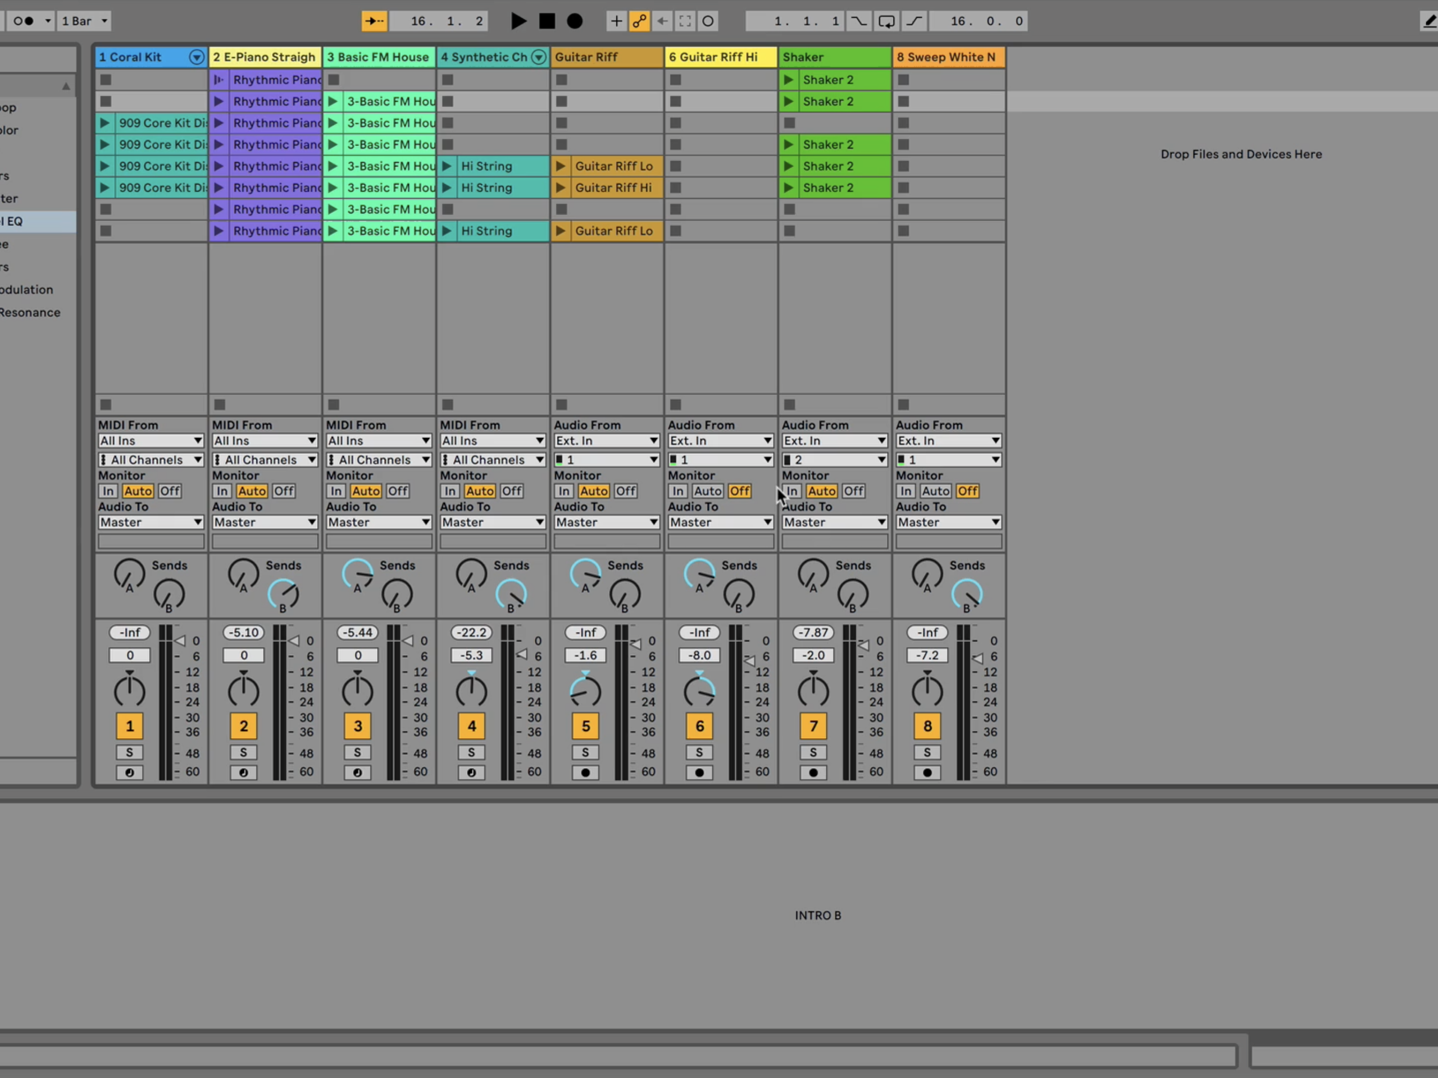Click the E-Piano track volume field

244,655
